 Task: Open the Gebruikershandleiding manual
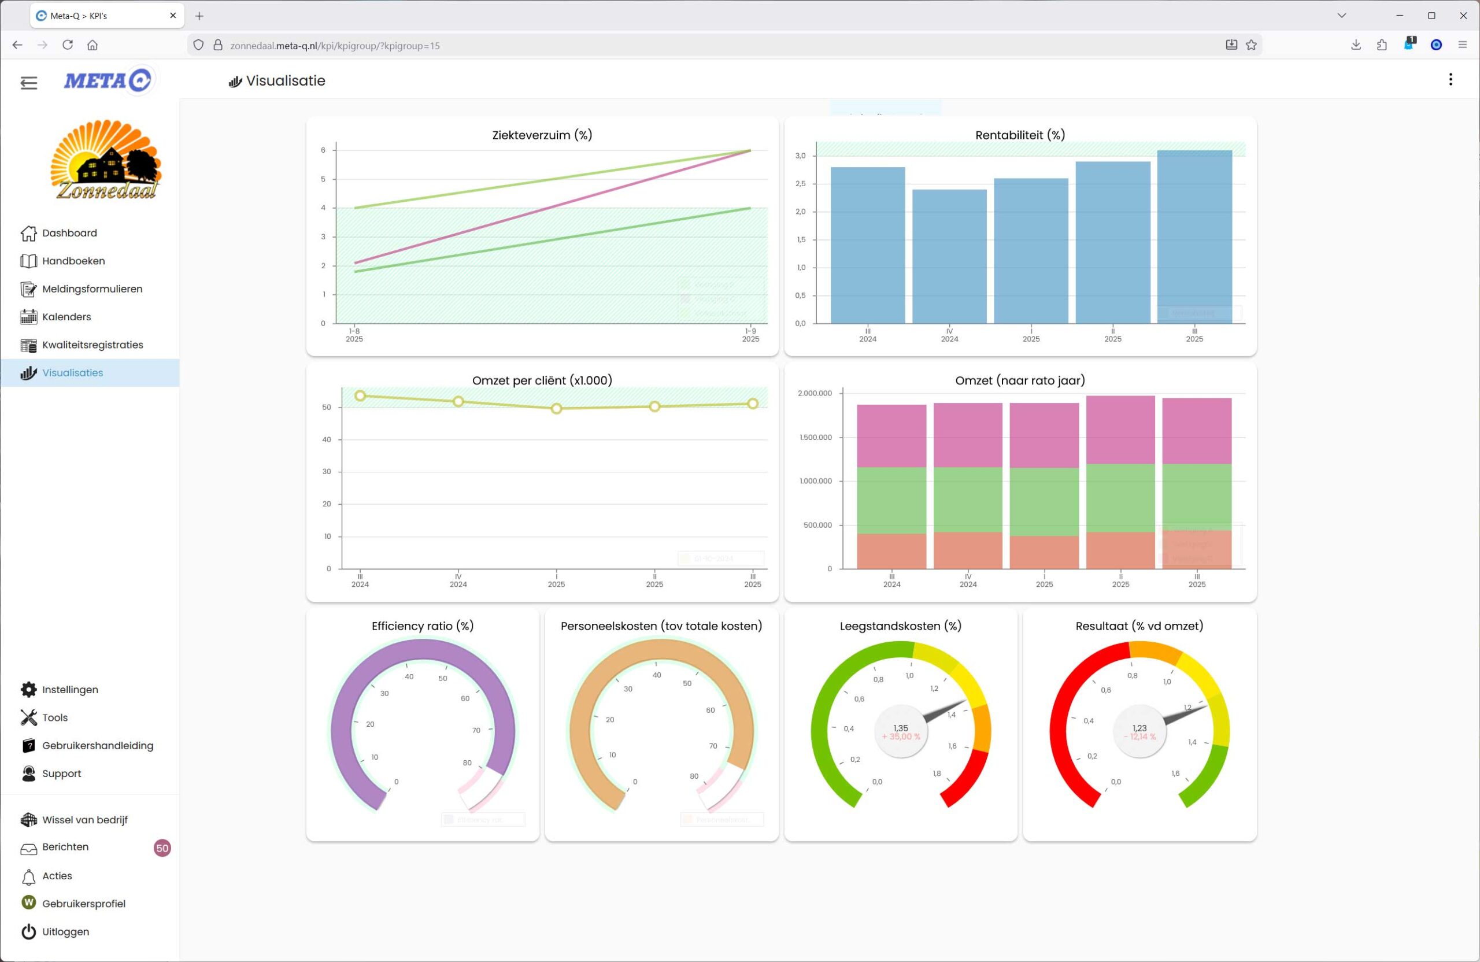[x=97, y=746]
